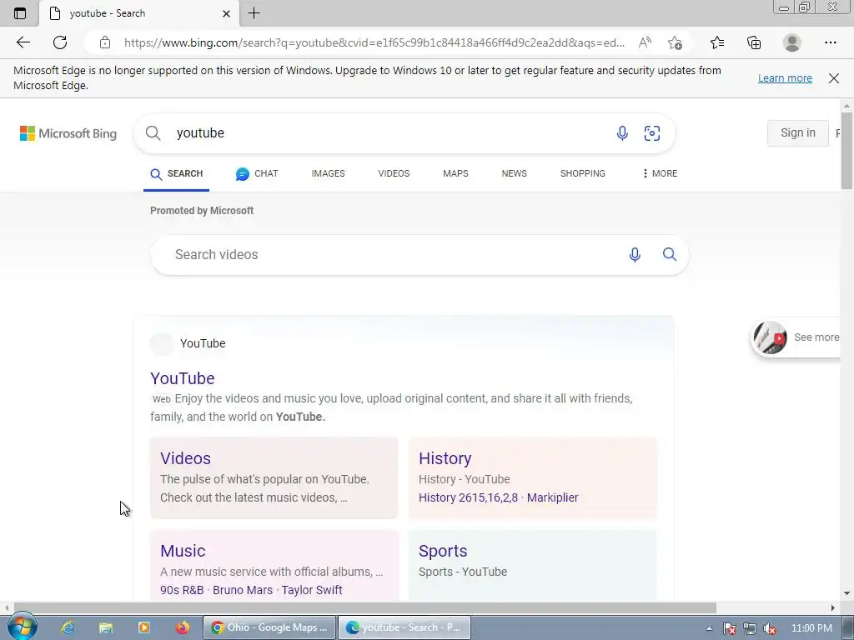Open the 90s R&B link
The width and height of the screenshot is (854, 640).
tap(182, 590)
